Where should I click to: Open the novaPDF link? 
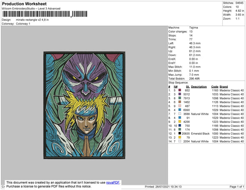(x=113, y=183)
